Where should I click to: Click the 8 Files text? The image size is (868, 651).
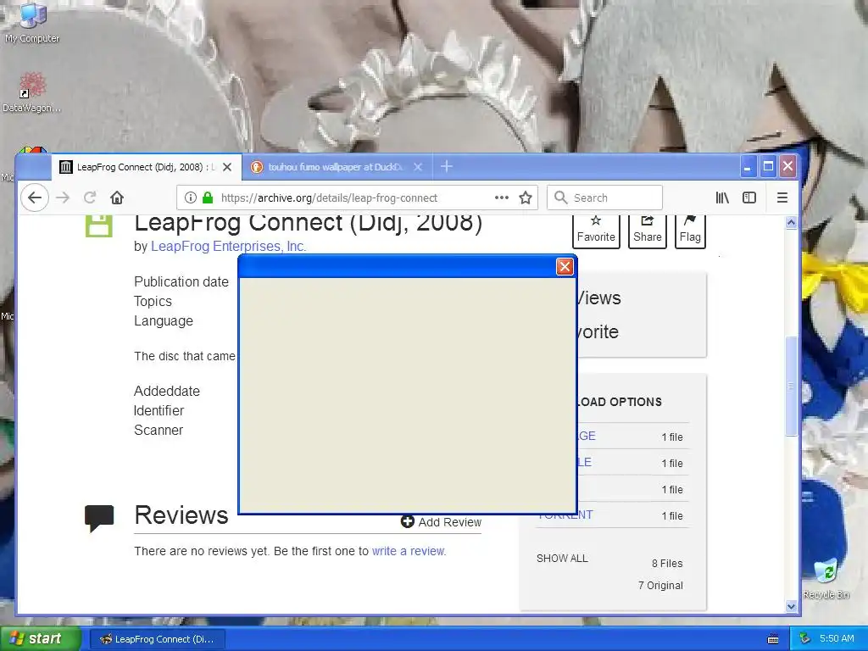pyautogui.click(x=667, y=564)
